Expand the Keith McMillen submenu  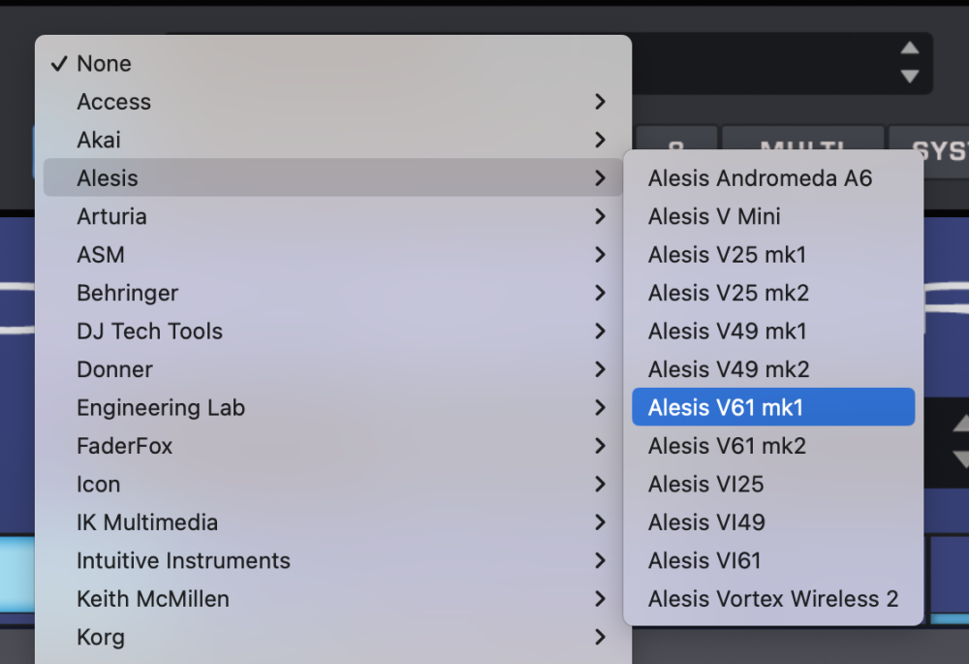pos(153,599)
